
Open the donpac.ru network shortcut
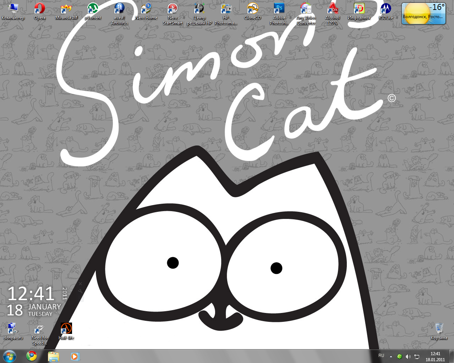tap(13, 331)
